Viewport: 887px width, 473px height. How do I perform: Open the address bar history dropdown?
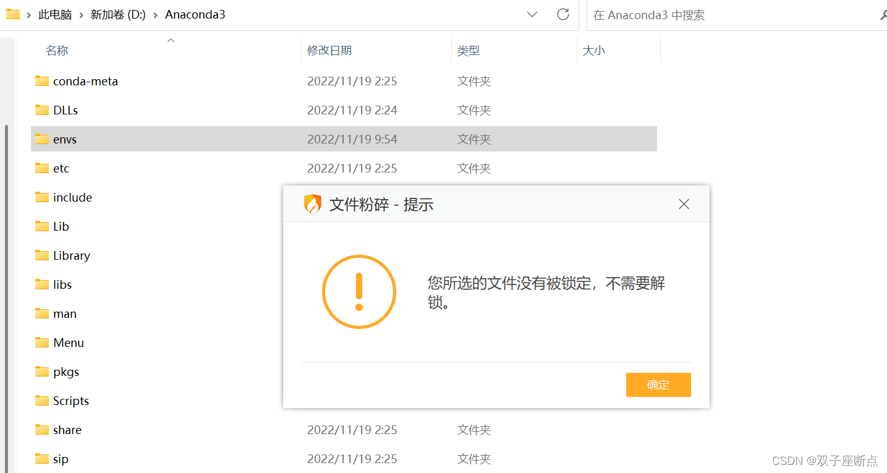pos(532,14)
